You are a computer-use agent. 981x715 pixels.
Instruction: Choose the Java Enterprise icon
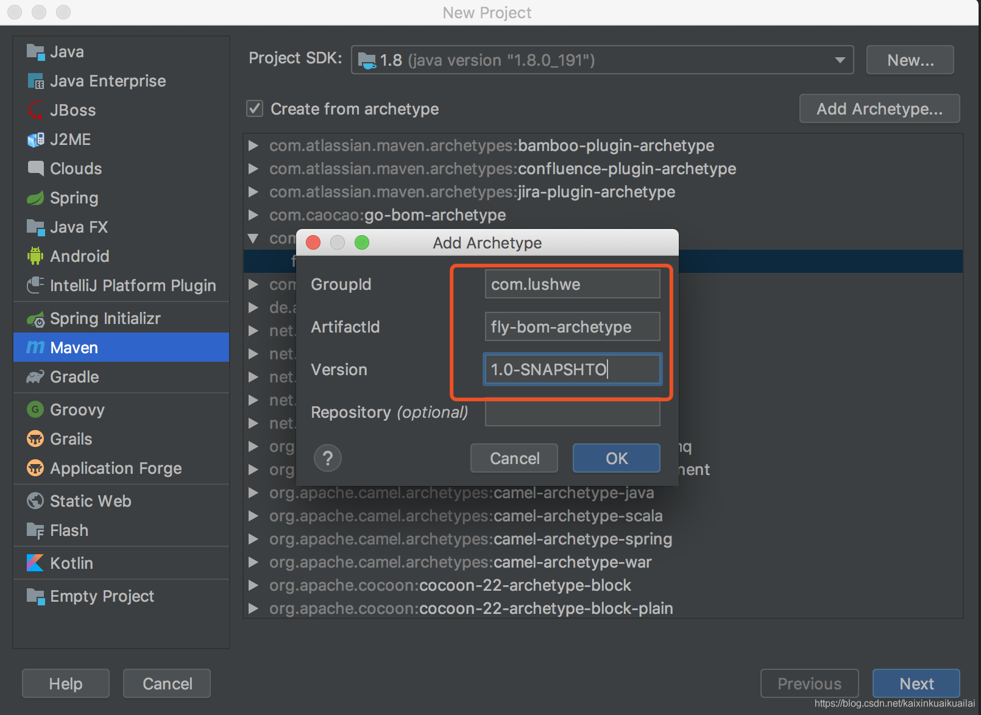click(x=35, y=81)
